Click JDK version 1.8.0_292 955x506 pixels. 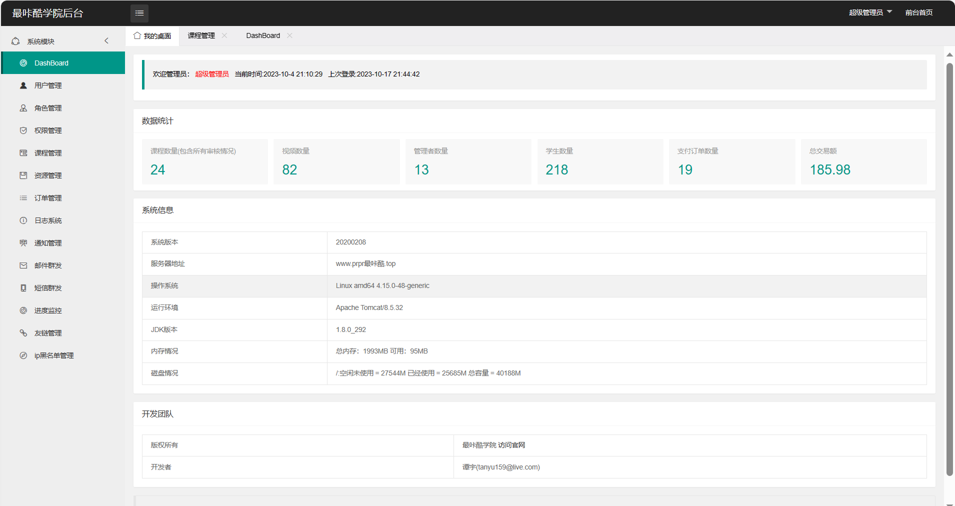pos(351,329)
